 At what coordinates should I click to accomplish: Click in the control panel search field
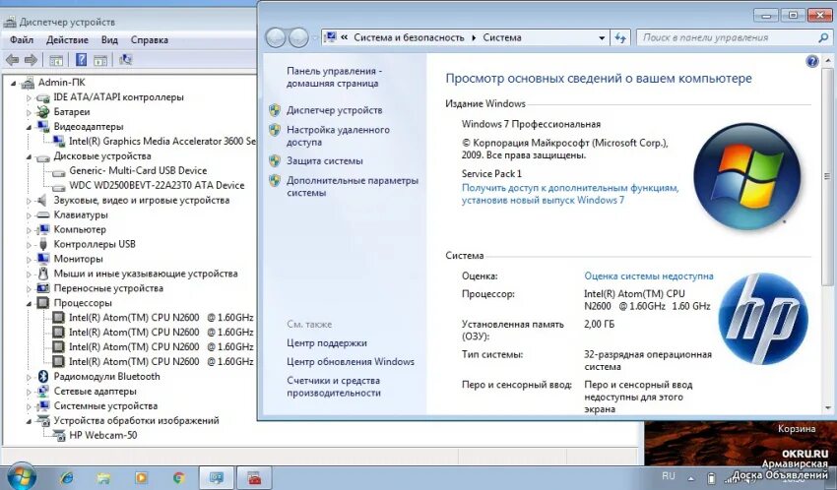[733, 37]
